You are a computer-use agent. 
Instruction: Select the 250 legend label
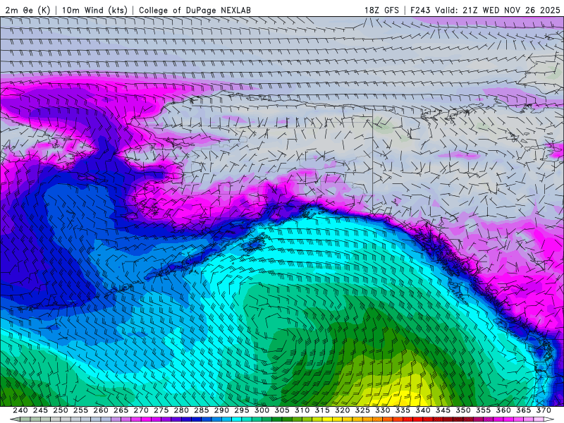point(61,410)
